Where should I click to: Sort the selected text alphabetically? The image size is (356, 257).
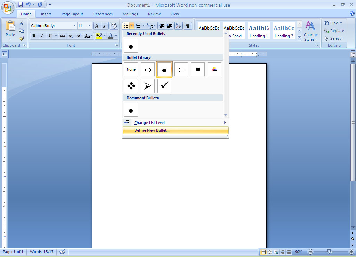coord(178,26)
